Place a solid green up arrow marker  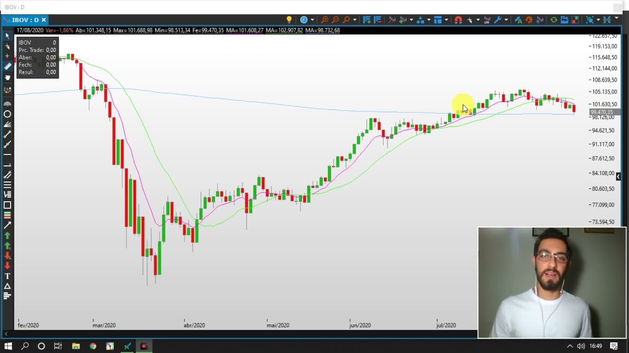7,235
